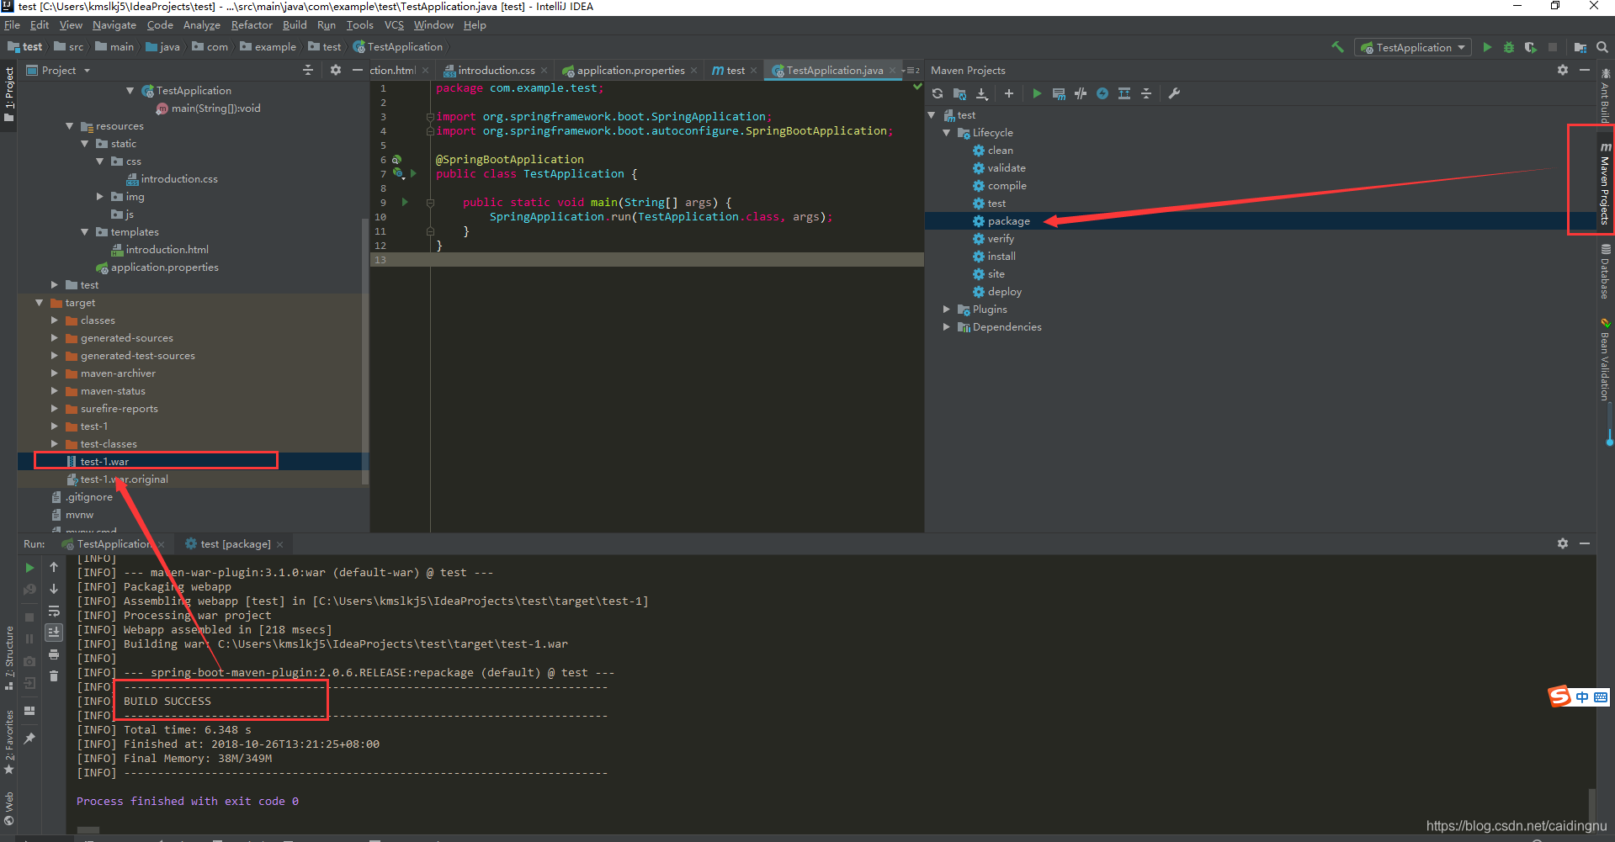Close the TestApplication.java editor tab

pyautogui.click(x=892, y=71)
